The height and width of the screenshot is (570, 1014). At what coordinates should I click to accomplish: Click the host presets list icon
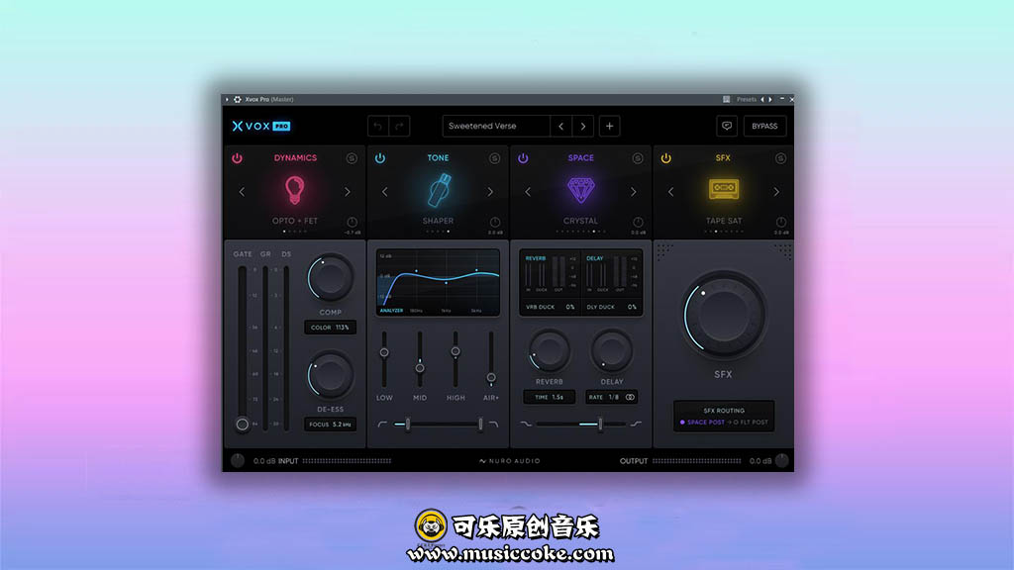tap(726, 100)
